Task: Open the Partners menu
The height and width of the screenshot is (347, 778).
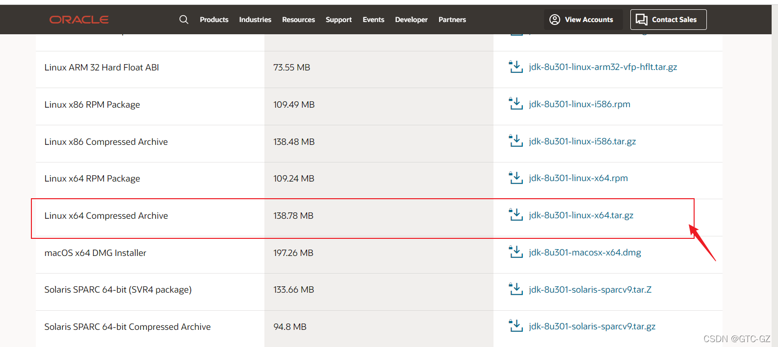Action: 452,20
